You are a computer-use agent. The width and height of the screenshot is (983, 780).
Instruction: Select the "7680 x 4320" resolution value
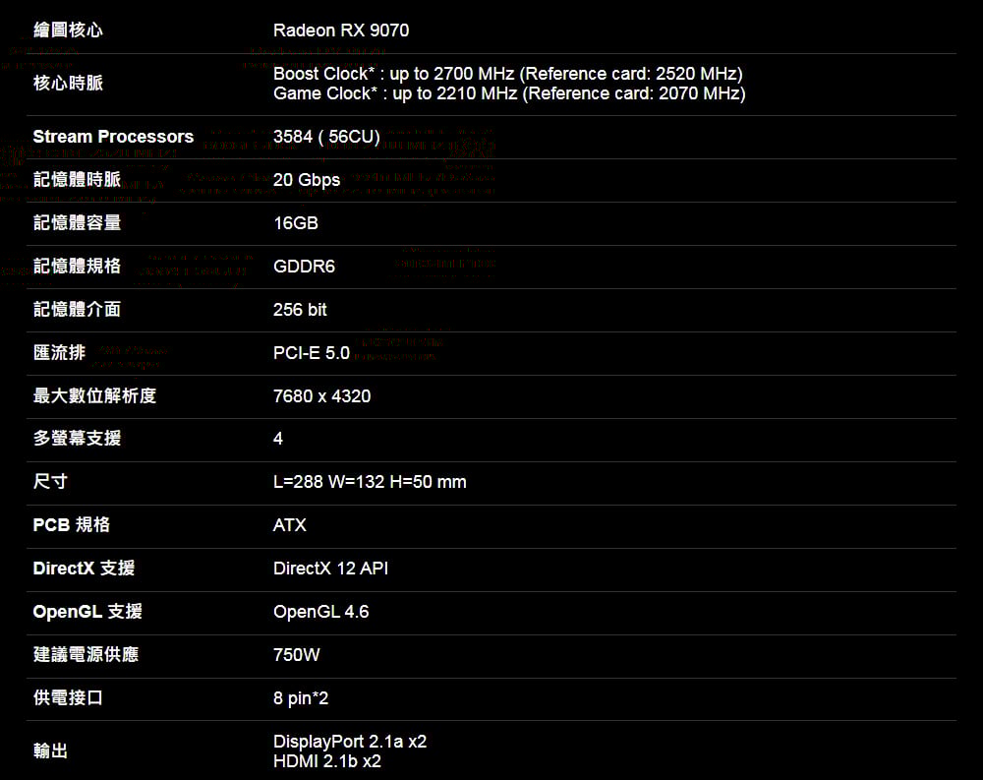[x=321, y=396]
